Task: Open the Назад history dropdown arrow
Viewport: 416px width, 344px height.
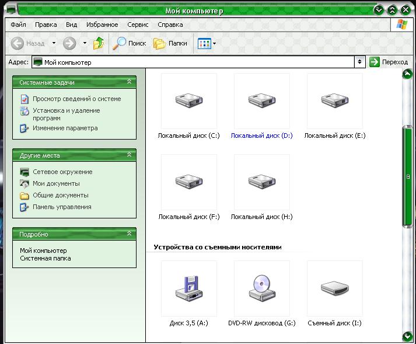Action: coord(54,43)
